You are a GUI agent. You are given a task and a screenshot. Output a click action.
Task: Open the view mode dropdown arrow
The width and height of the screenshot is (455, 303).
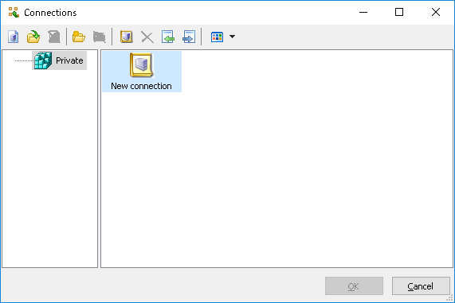232,37
